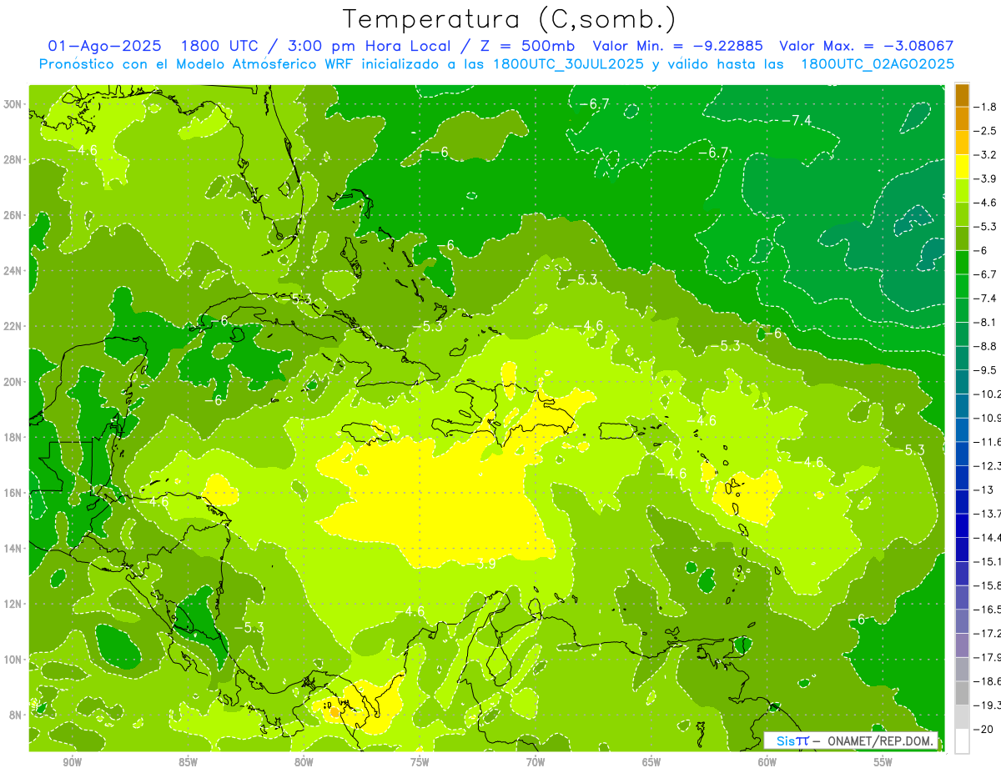The image size is (1001, 773).
Task: Click the valid-until time '1800UTC_02AGO2025'
Action: [x=878, y=64]
